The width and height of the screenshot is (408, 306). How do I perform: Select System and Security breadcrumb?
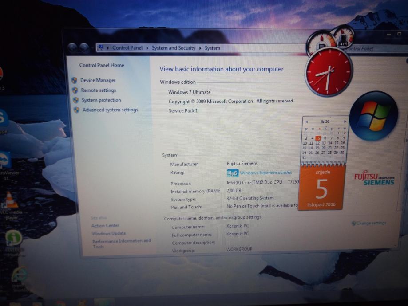coord(174,48)
